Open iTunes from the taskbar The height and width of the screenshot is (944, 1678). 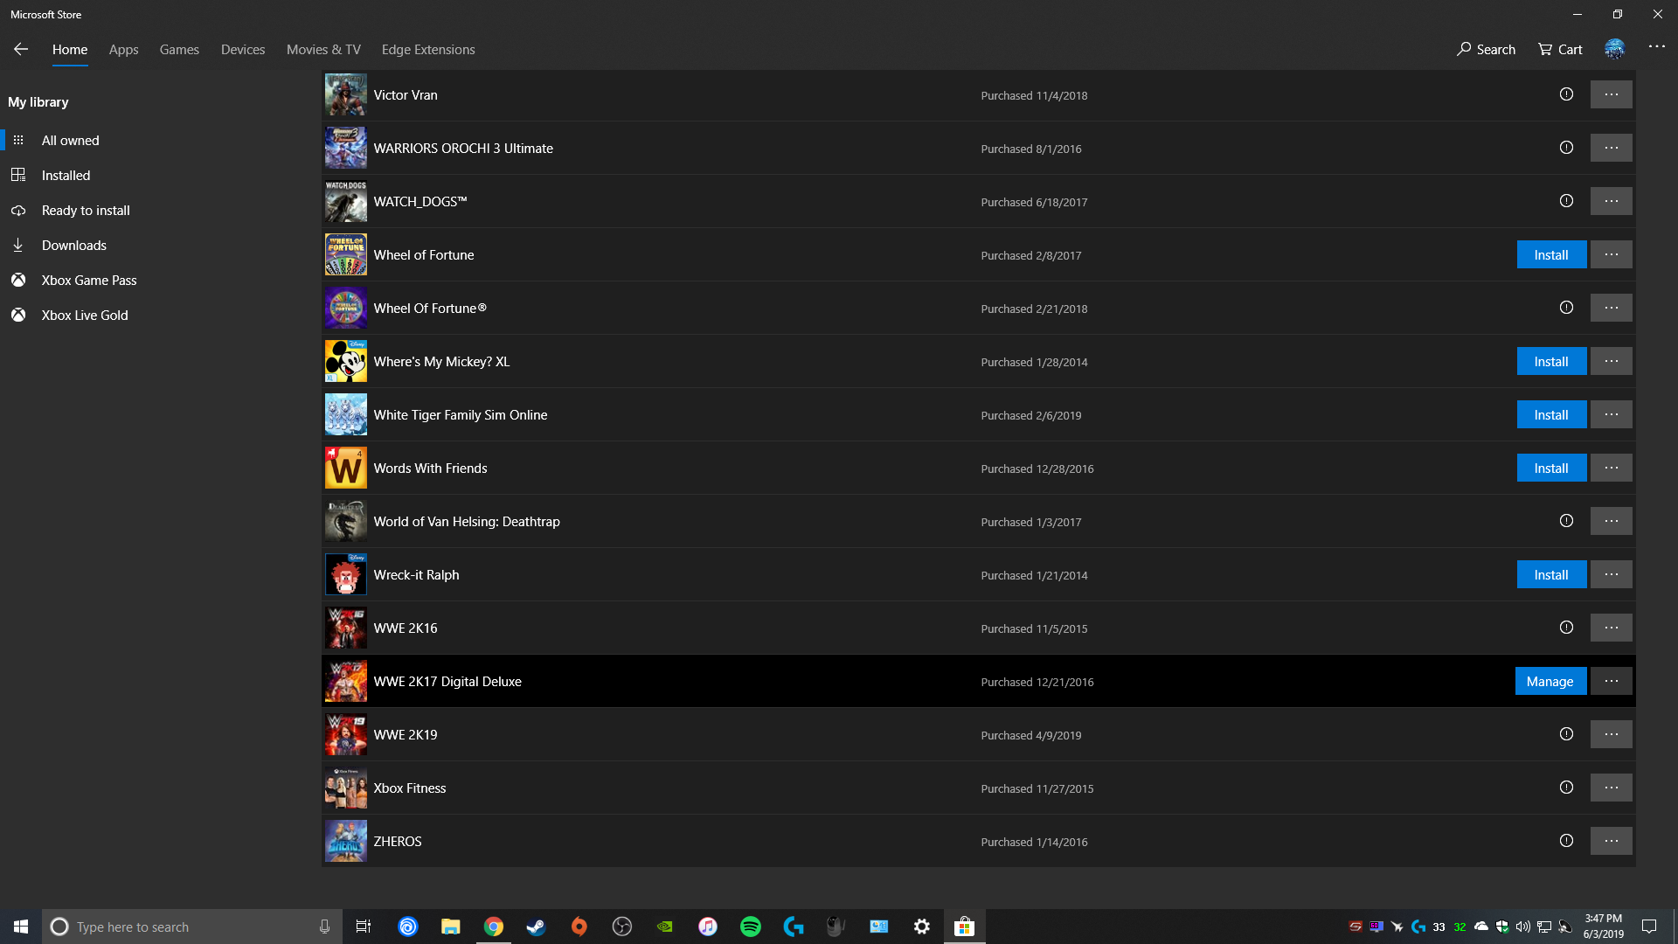(708, 927)
